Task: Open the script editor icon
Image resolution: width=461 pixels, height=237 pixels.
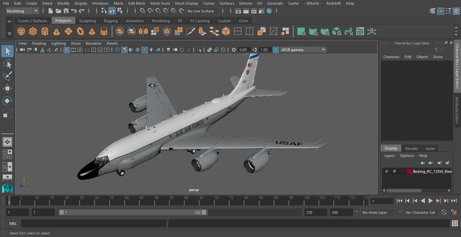Action: point(455,224)
